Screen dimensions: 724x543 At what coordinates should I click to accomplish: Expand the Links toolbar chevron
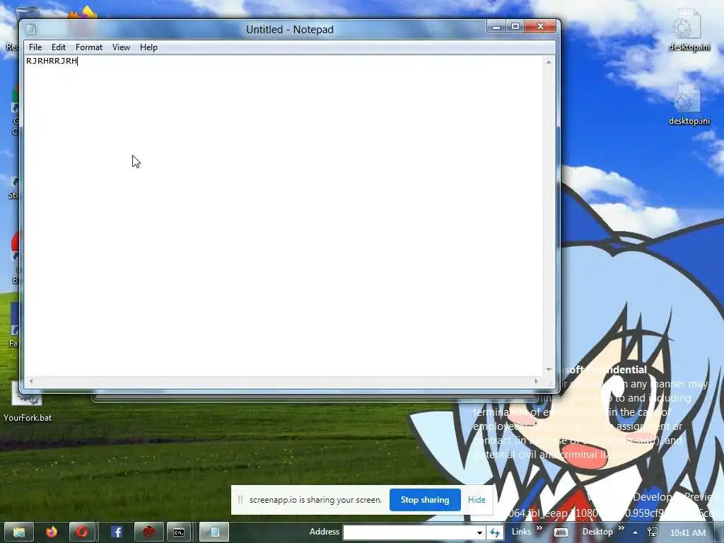pos(539,528)
